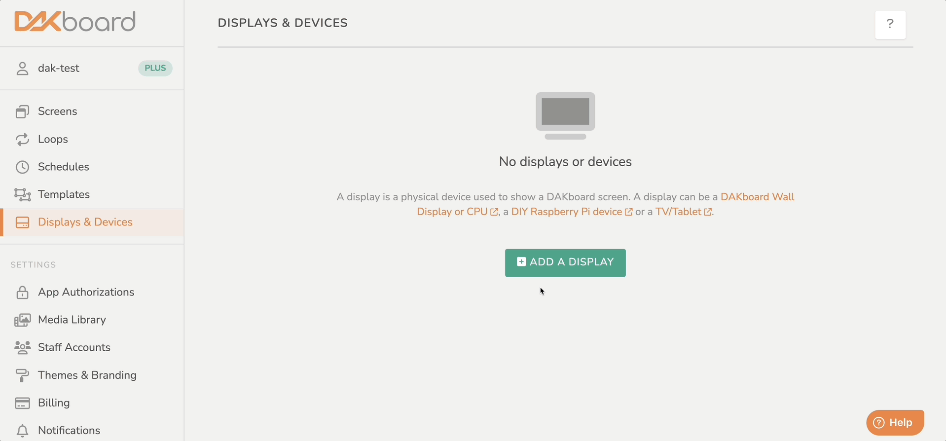
Task: Click the Displays & Devices sidebar icon
Action: (x=22, y=222)
